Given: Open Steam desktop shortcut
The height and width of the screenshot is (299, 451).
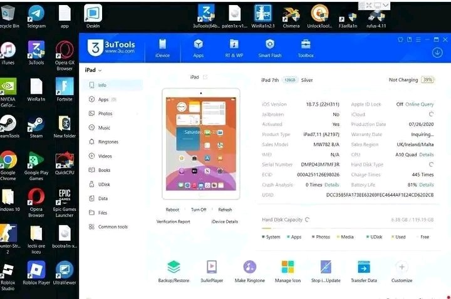Looking at the screenshot, I should [x=36, y=126].
